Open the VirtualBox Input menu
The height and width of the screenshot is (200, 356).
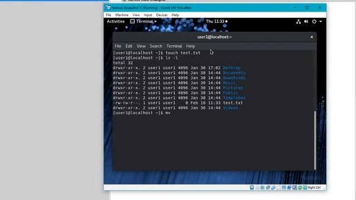(x=148, y=15)
